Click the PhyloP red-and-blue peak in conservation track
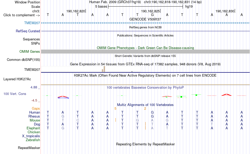The height and width of the screenshot is (154, 250). point(63,97)
